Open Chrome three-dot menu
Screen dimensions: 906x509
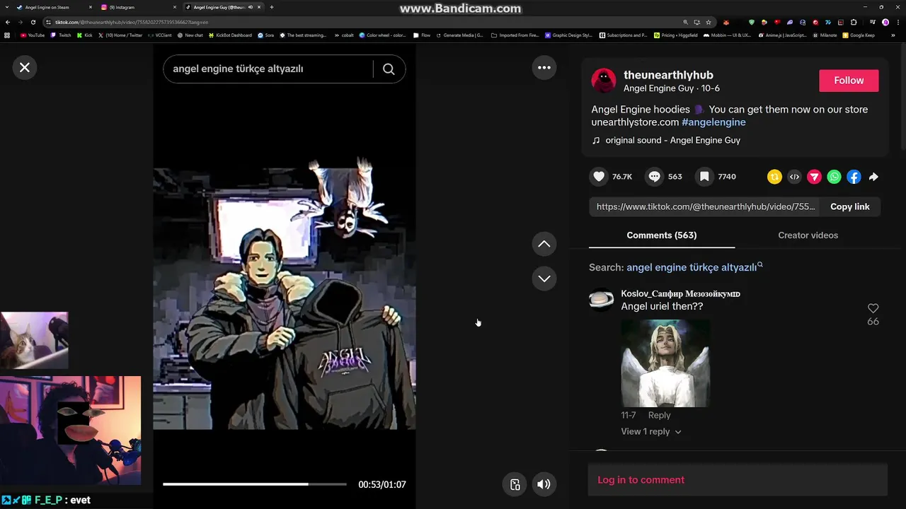898,22
